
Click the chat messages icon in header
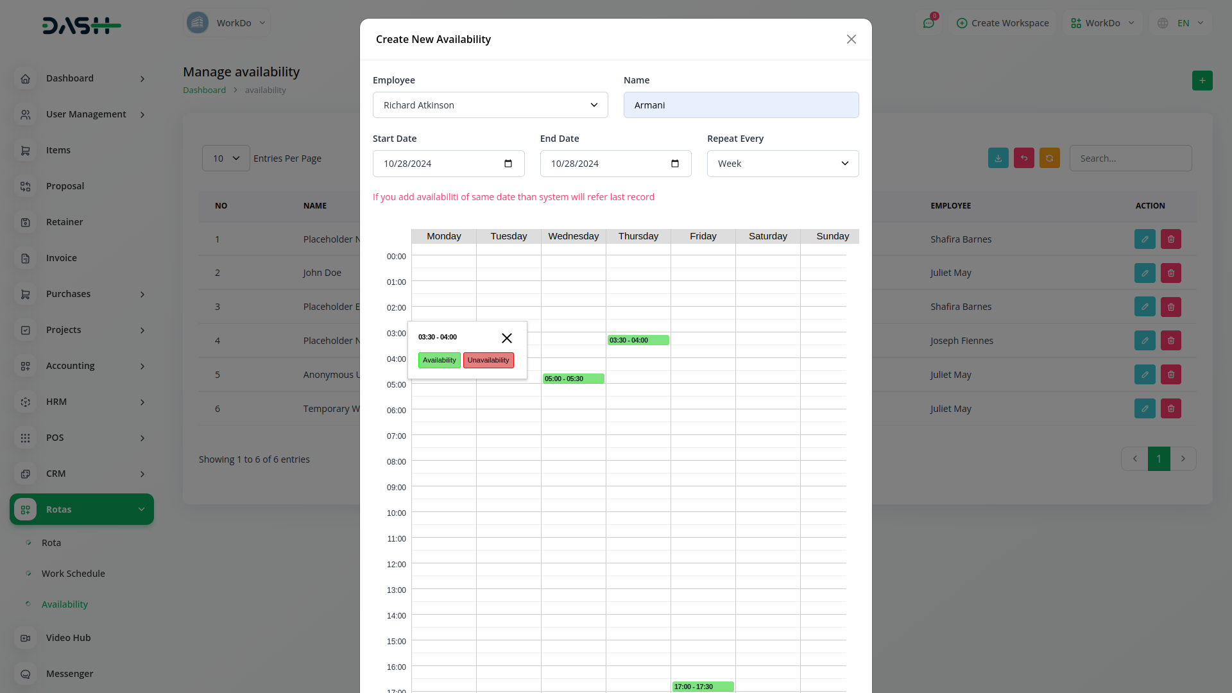coord(928,23)
